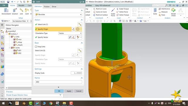Open the vector inference method dropdown arrow
The image size is (188, 106).
(x=81, y=37)
